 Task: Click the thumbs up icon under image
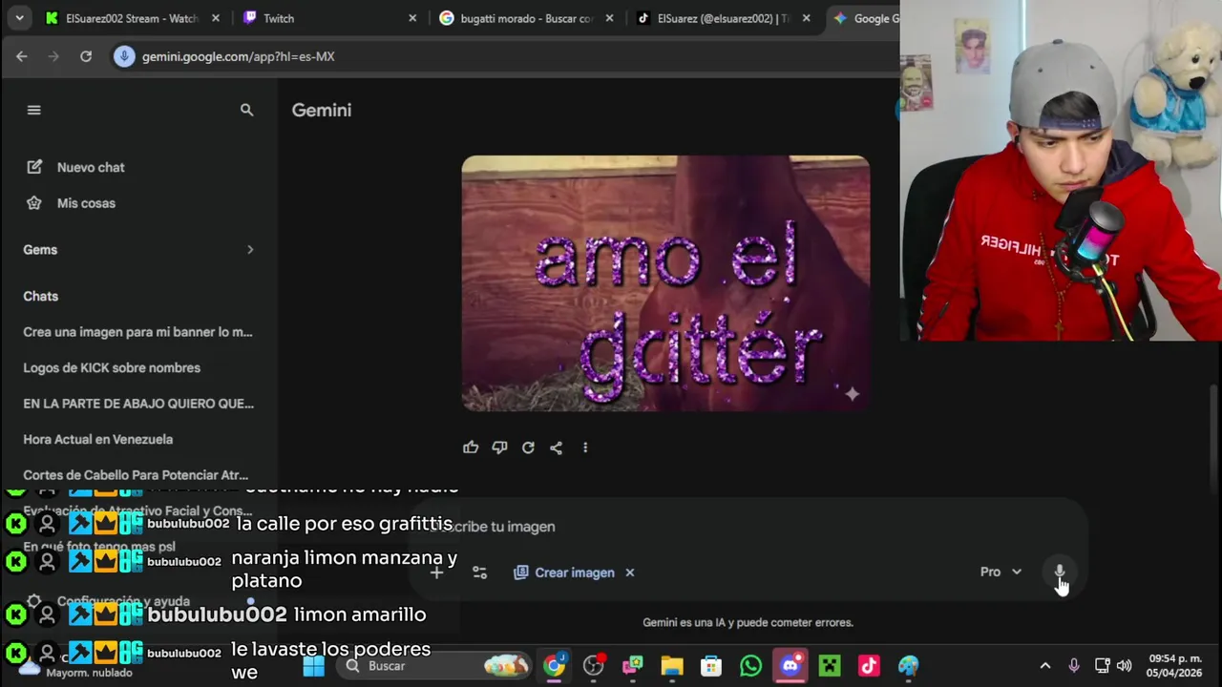click(x=471, y=448)
